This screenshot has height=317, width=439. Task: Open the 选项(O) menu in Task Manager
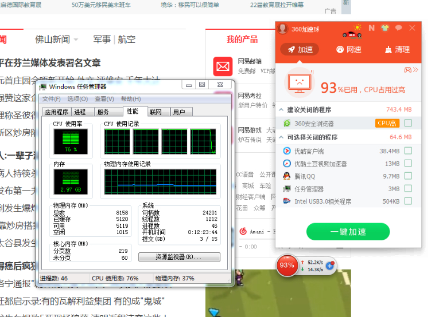pyautogui.click(x=77, y=99)
